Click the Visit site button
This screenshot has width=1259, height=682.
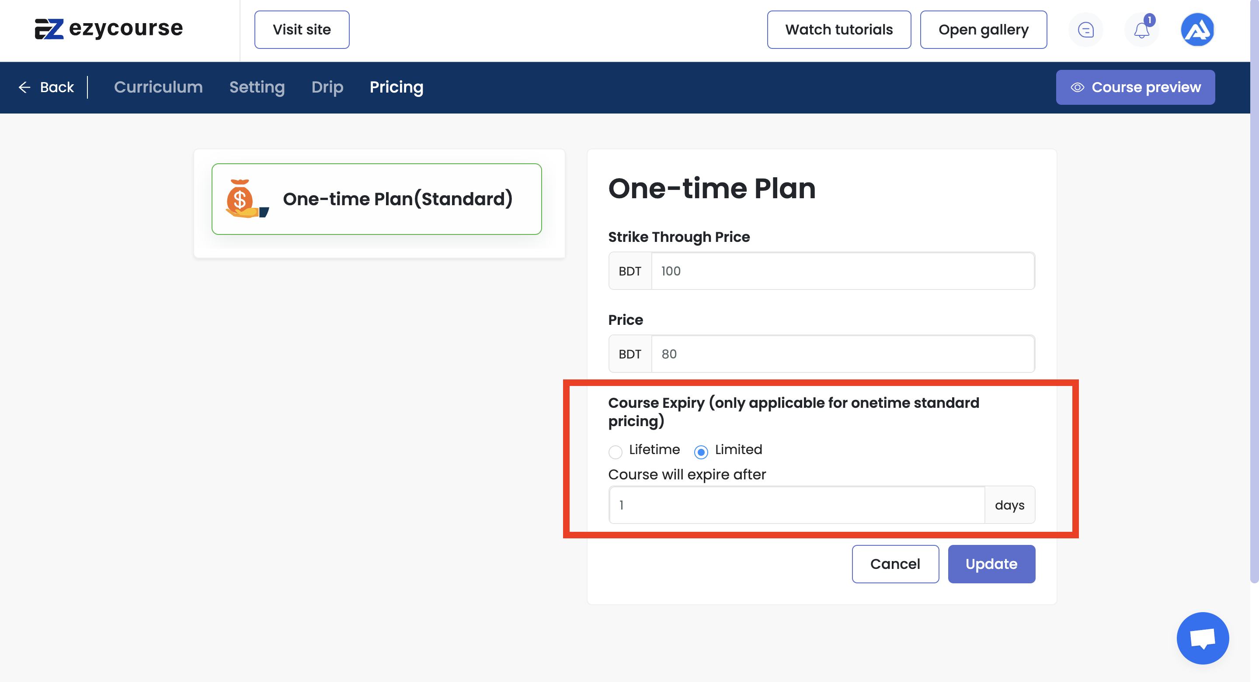point(302,30)
